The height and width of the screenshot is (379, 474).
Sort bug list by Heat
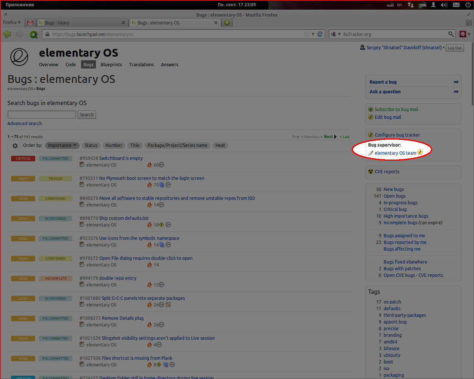[220, 145]
